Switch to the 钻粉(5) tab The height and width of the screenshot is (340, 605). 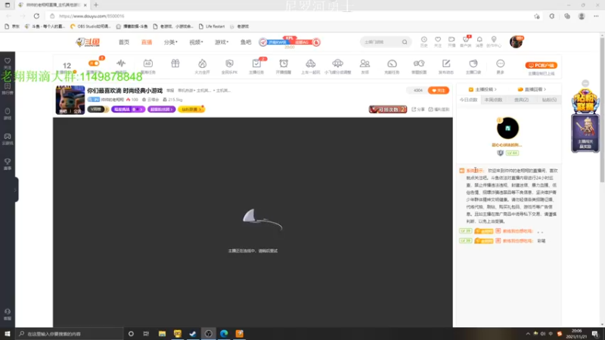coord(549,100)
